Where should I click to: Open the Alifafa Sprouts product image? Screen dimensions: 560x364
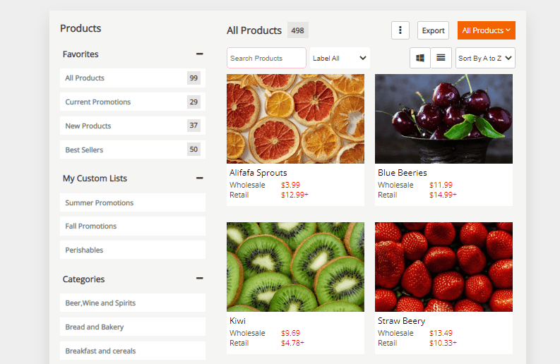(295, 119)
